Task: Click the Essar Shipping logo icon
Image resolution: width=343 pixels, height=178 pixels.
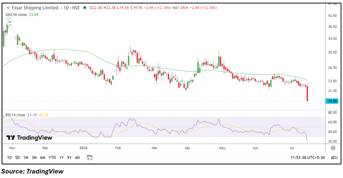Action: (x=8, y=8)
